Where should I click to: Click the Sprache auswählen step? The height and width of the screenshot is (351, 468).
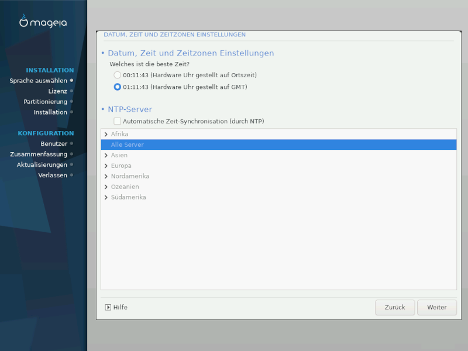point(38,81)
